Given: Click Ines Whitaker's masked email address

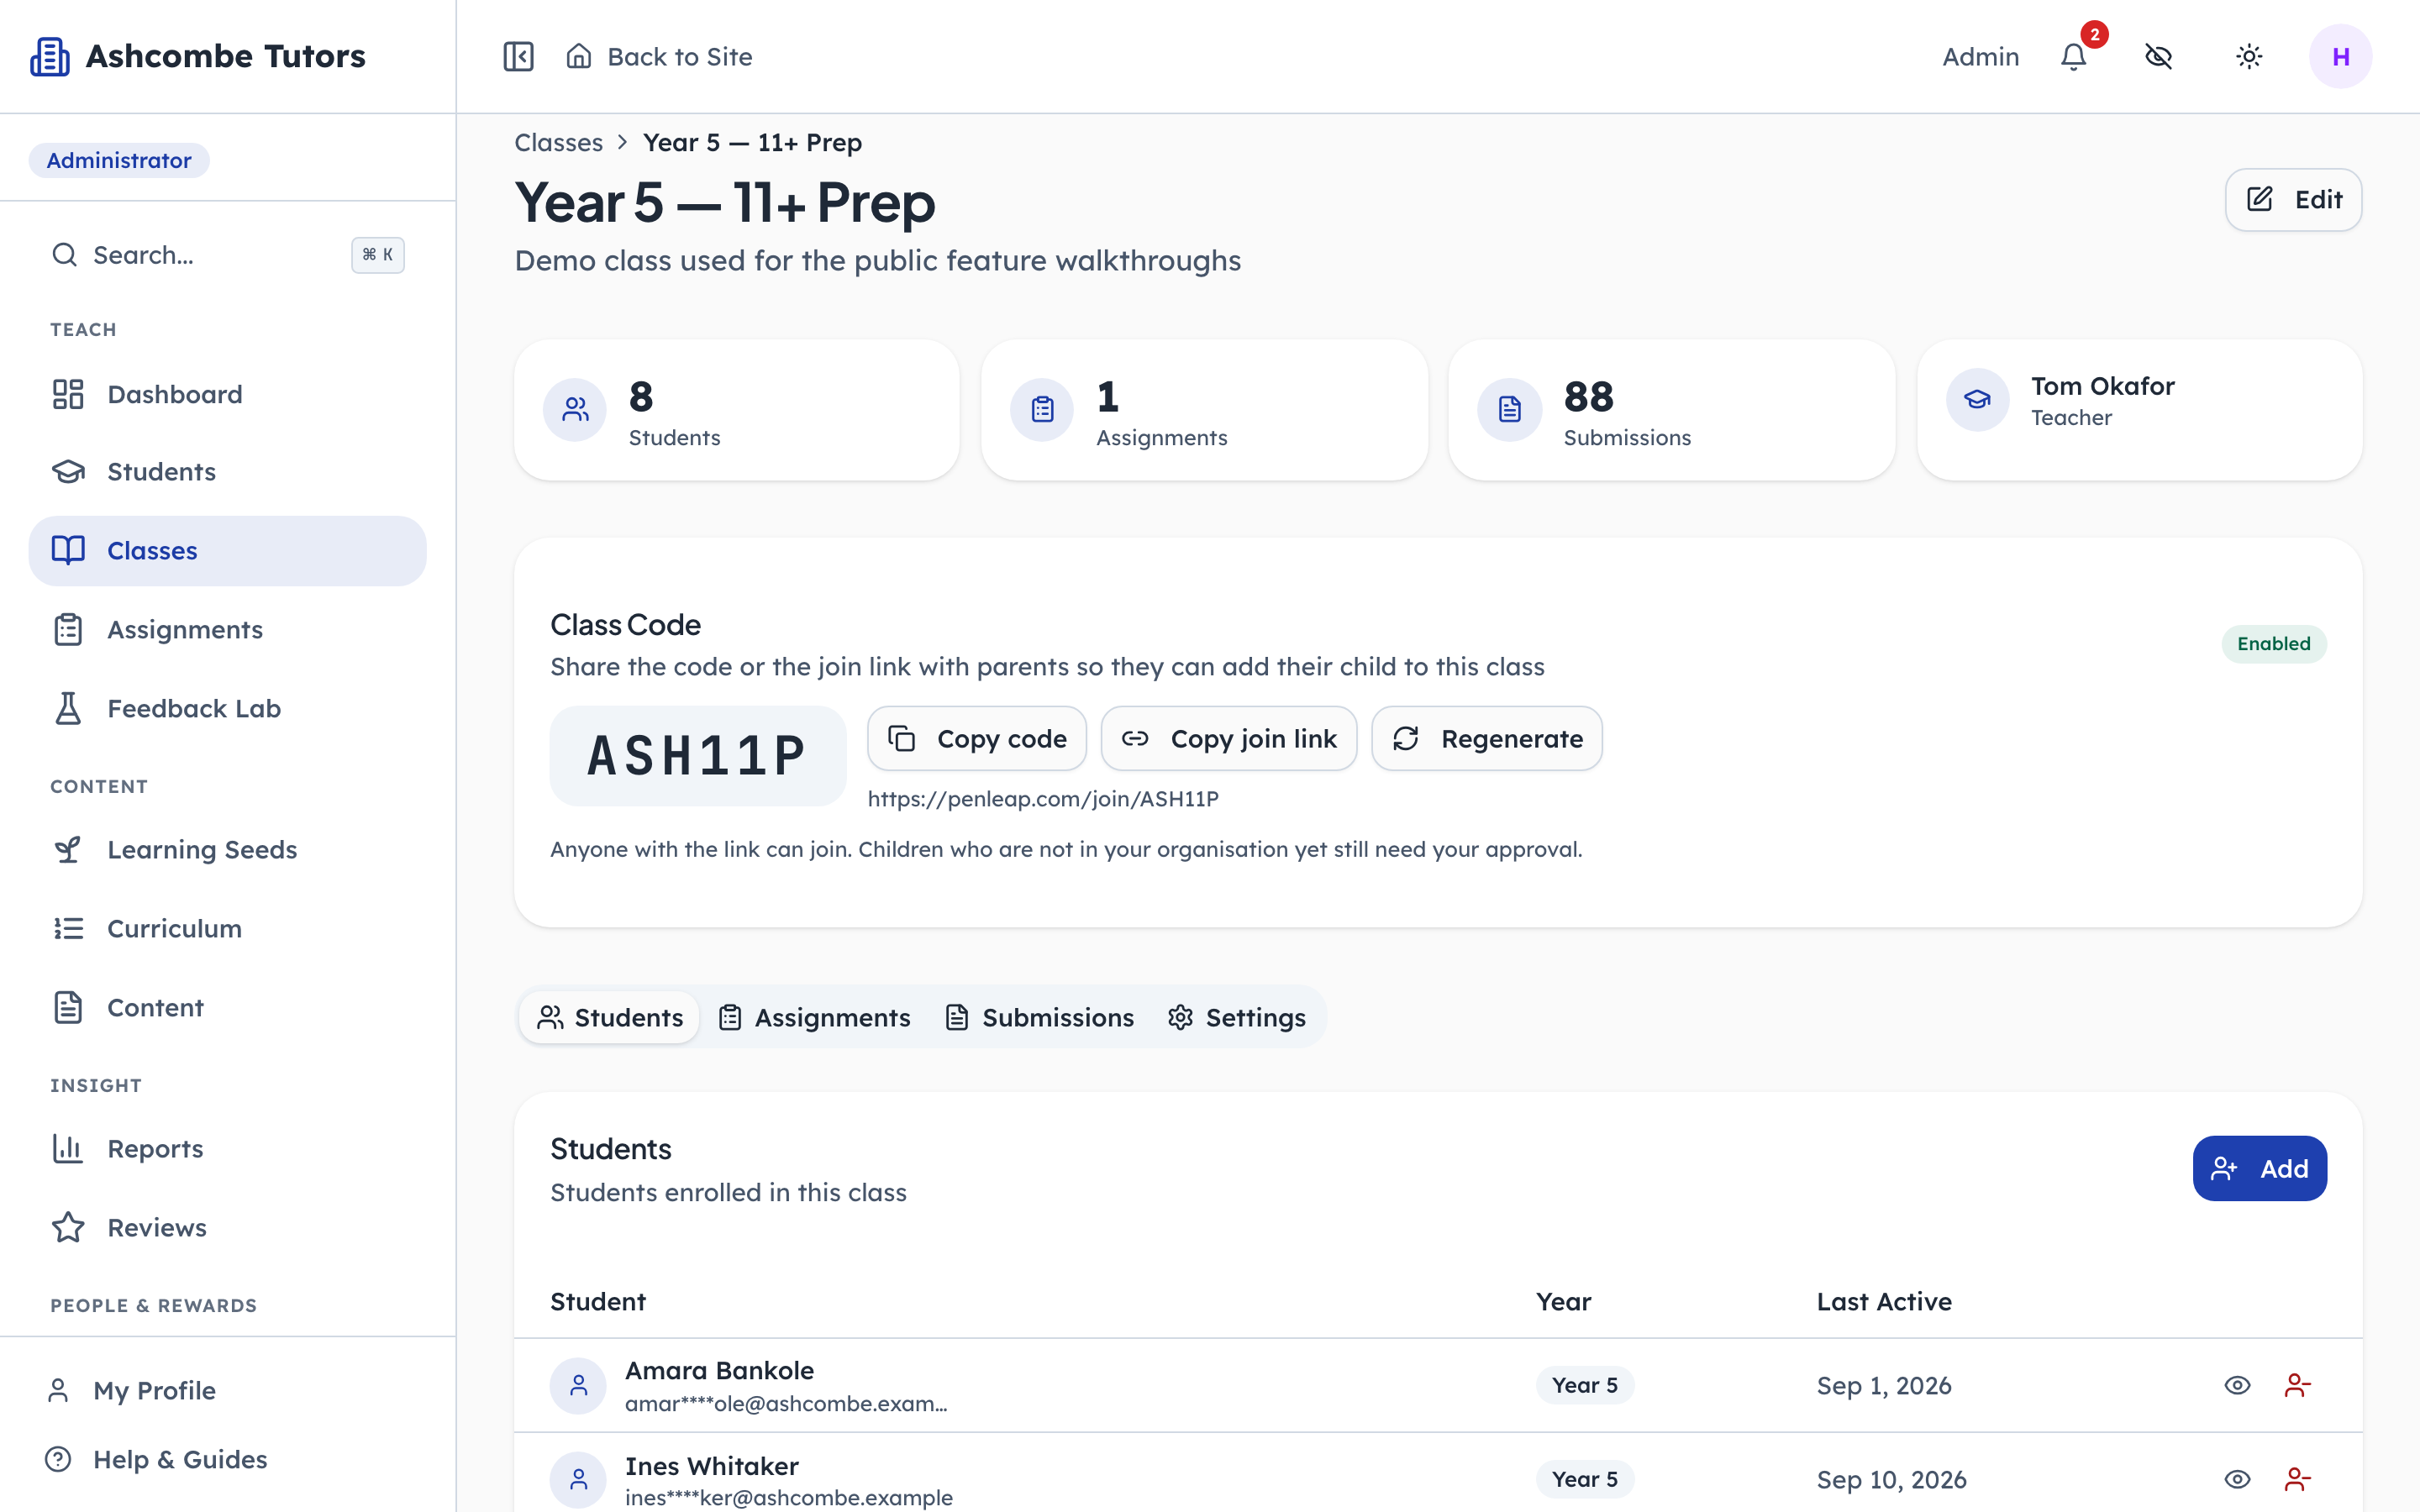Looking at the screenshot, I should [x=789, y=1497].
